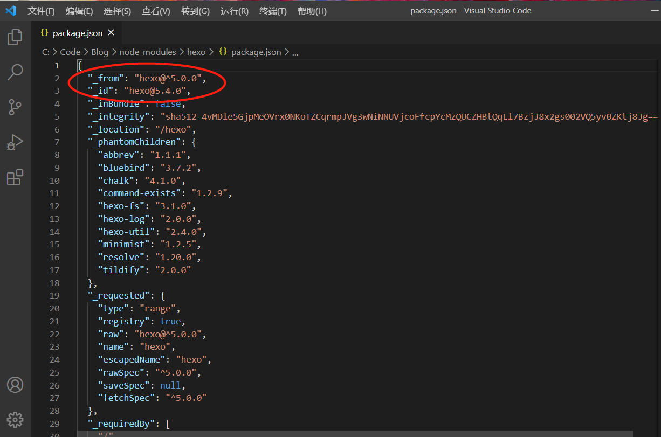Click the Code breadcrumb segment

click(x=70, y=52)
